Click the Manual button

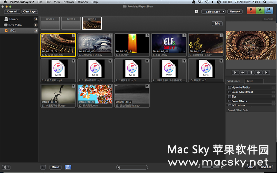click(268, 19)
